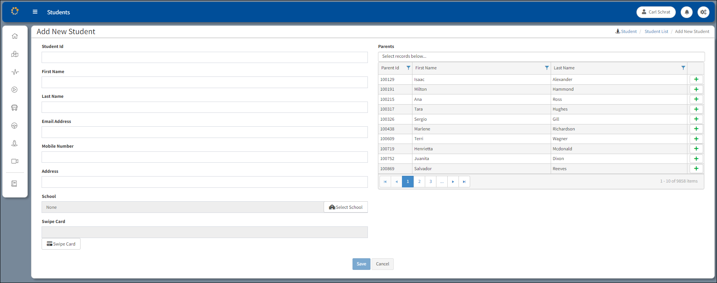Image resolution: width=717 pixels, height=283 pixels.
Task: Focus the Student Id field
Action: point(205,57)
